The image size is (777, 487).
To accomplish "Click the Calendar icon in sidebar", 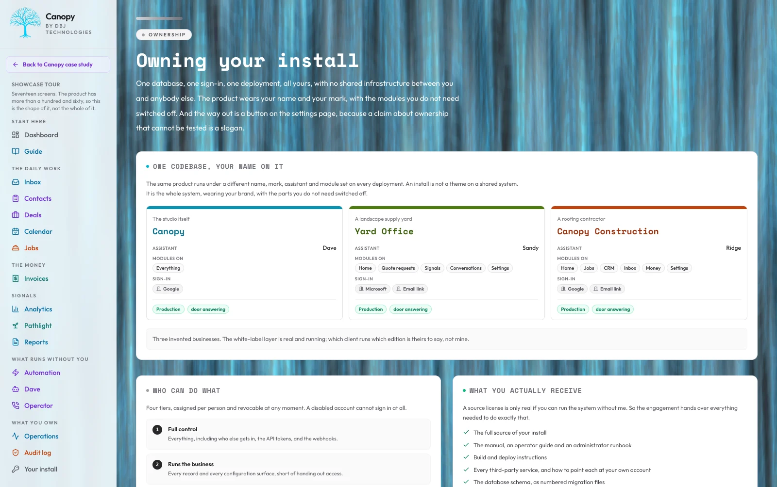I will pyautogui.click(x=16, y=231).
